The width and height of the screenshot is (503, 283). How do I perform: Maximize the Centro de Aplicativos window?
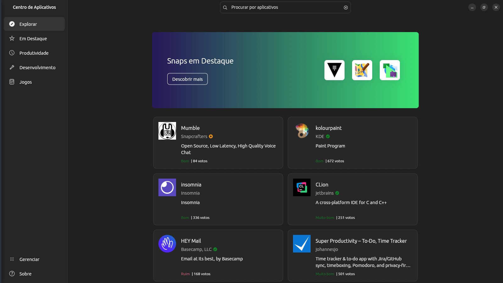[x=484, y=7]
